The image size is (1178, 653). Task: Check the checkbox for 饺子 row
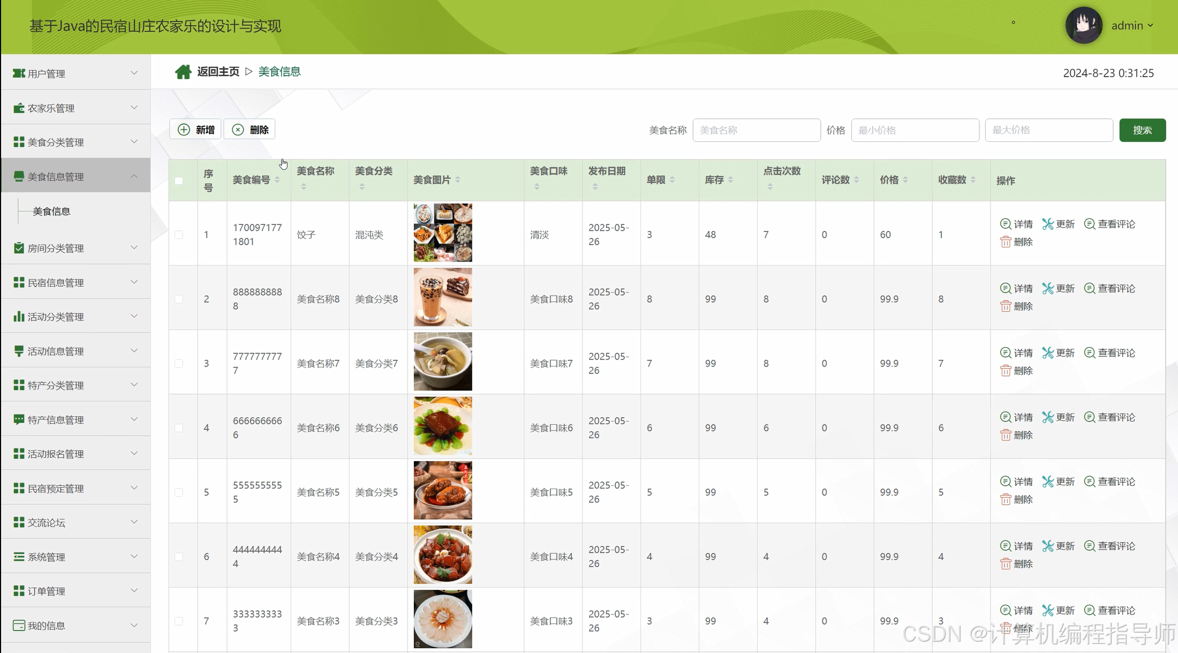[179, 235]
